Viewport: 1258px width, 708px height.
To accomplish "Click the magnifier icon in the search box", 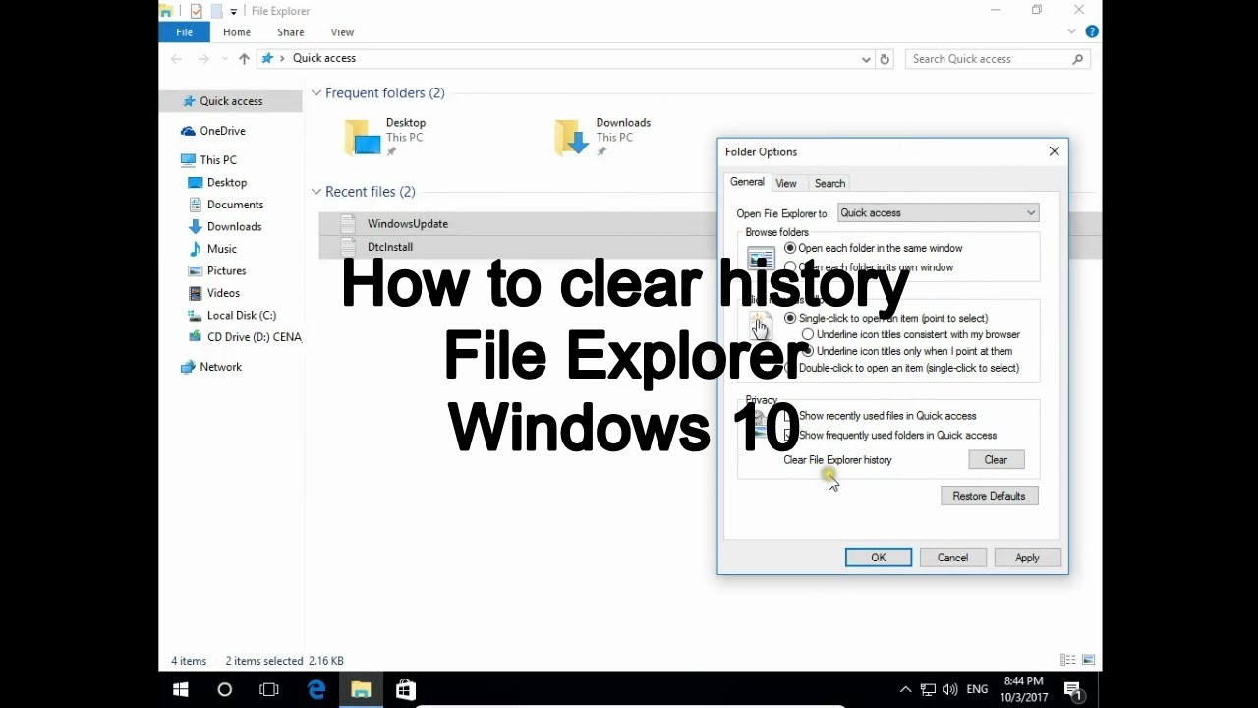I will click(1078, 59).
